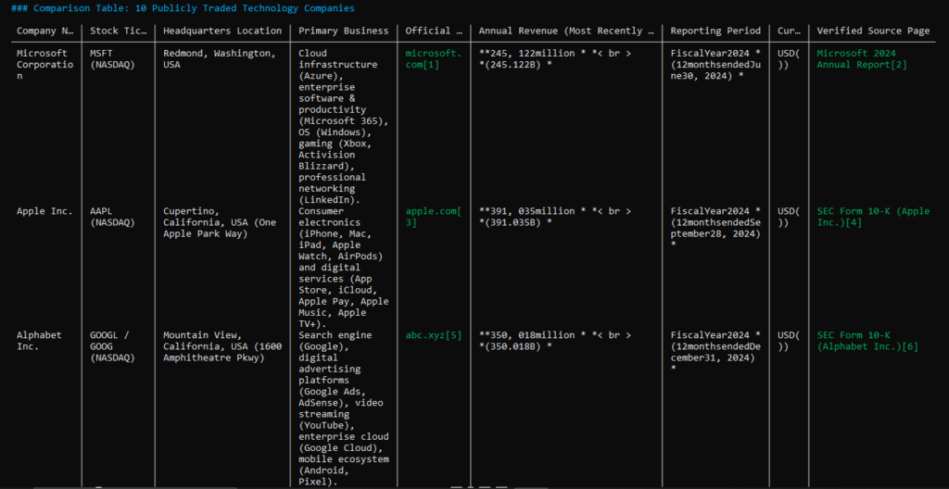Click the 245, 122million revenue cell

[x=555, y=58]
